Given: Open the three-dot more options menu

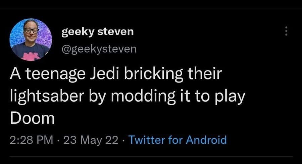Looking at the screenshot, I should pyautogui.click(x=286, y=31).
